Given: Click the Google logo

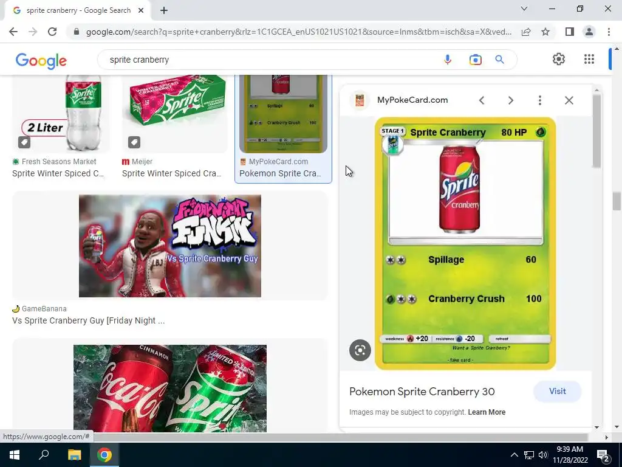Looking at the screenshot, I should (41, 60).
